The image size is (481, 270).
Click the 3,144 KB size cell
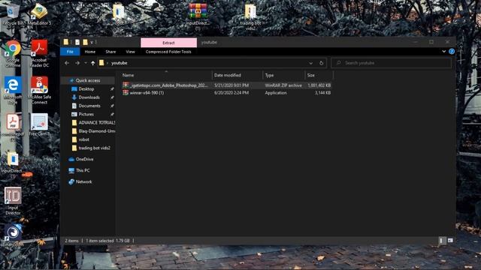(322, 93)
